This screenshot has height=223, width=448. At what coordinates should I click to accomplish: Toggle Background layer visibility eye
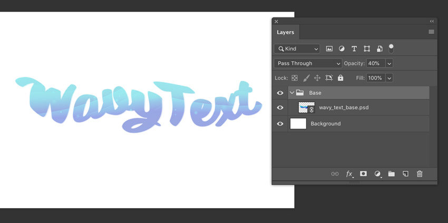point(280,124)
